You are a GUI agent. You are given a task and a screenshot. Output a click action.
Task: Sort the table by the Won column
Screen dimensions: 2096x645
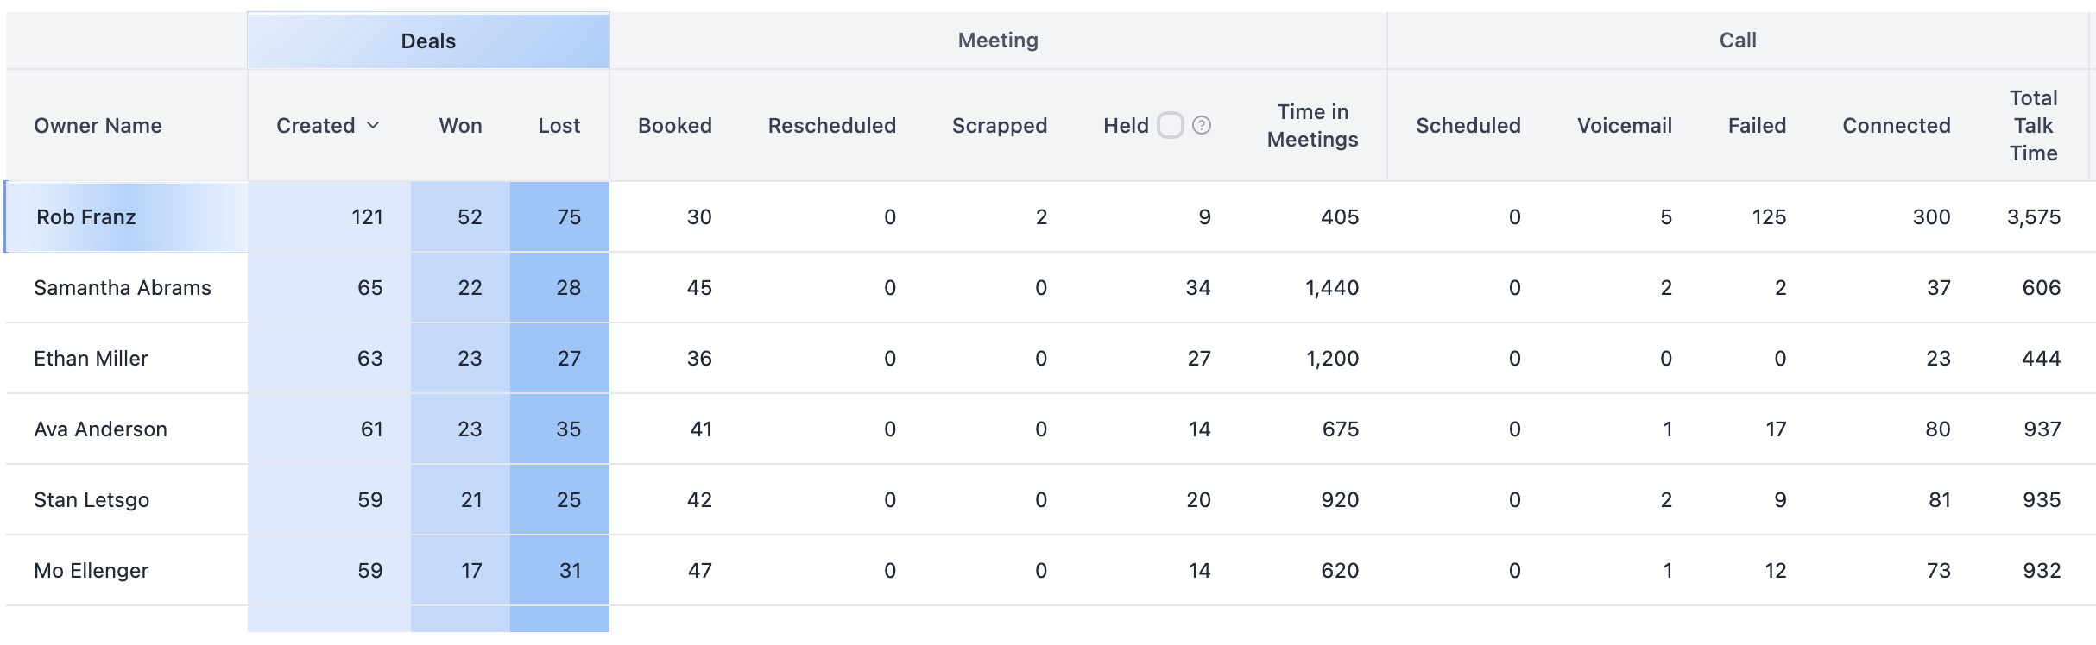click(460, 126)
